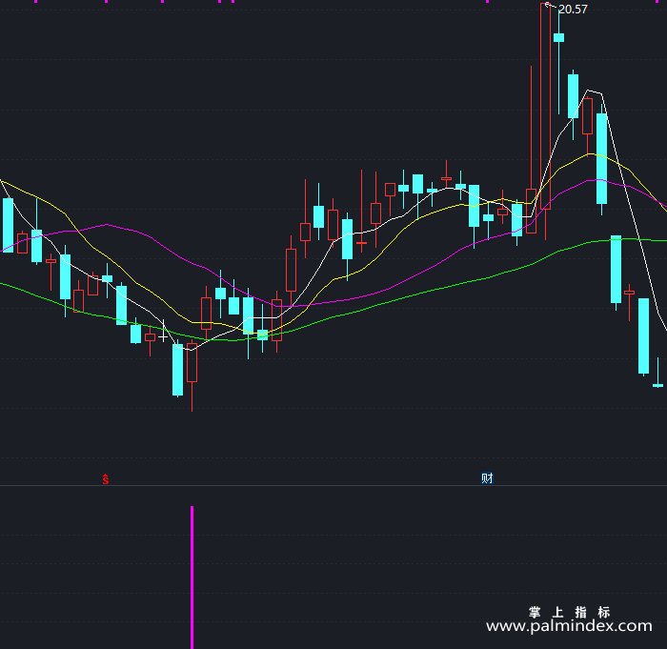Screen dimensions: 667x649
Task: Click the white cross doji candle
Action: tap(163, 331)
